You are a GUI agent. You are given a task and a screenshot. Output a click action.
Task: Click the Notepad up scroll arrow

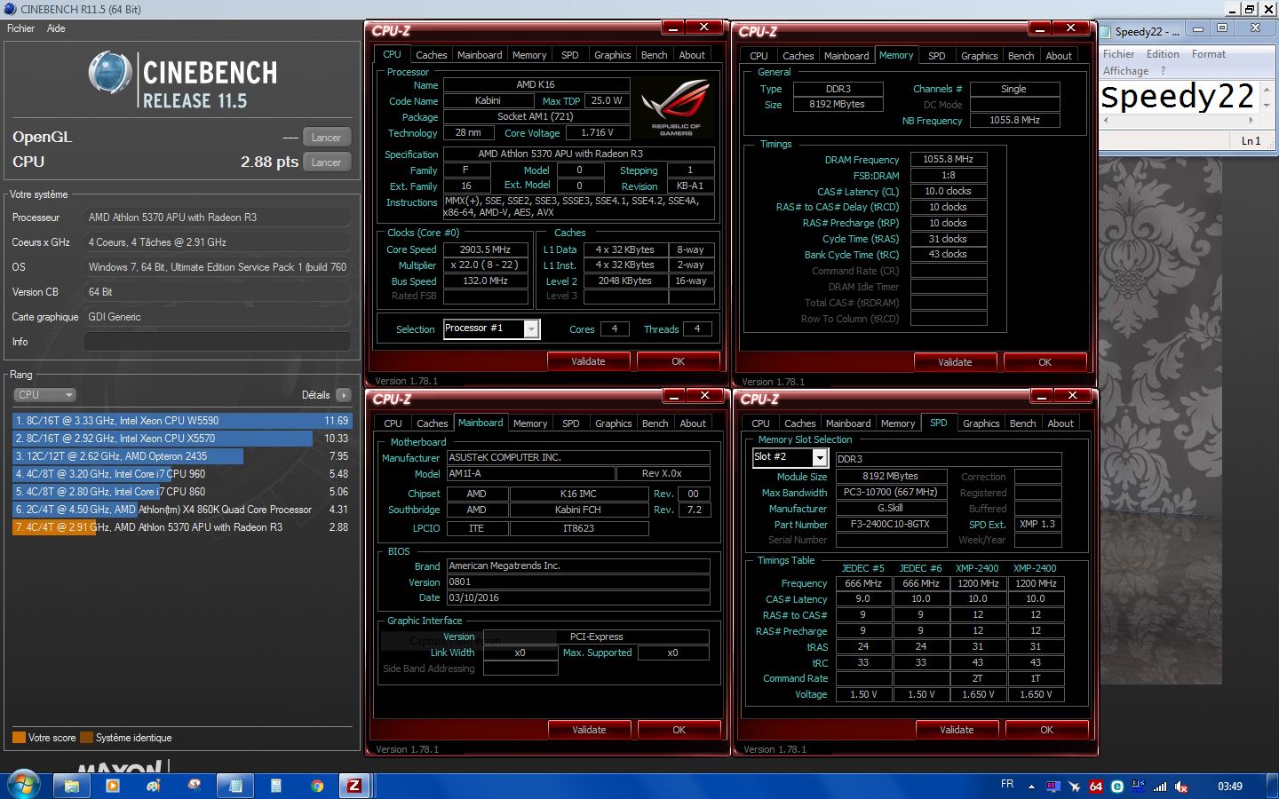pyautogui.click(x=1267, y=89)
